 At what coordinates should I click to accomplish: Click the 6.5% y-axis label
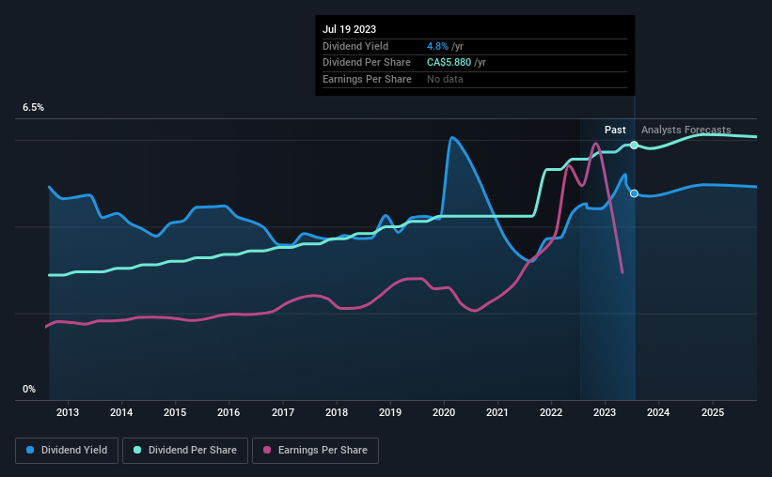[x=33, y=108]
